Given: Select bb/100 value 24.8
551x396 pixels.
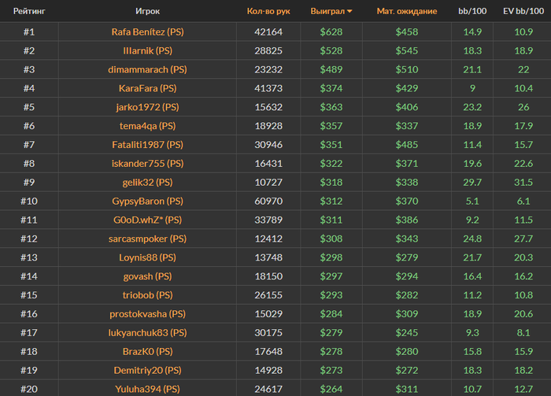Looking at the screenshot, I should (472, 239).
